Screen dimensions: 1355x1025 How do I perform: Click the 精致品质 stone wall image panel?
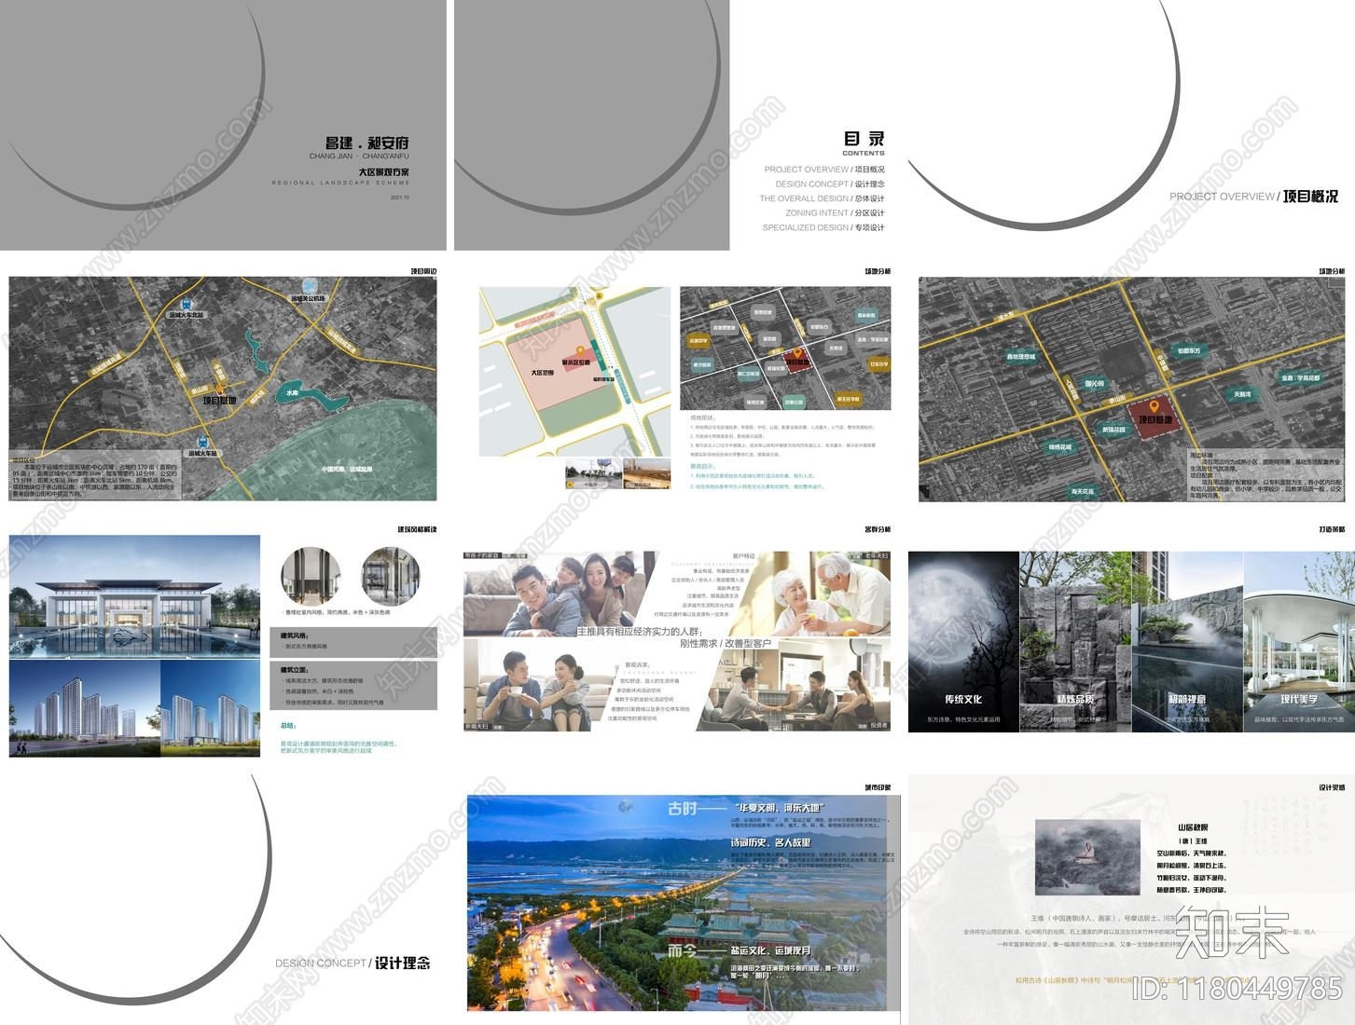[x=1075, y=641]
